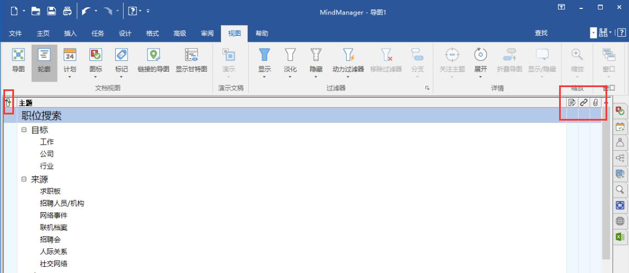
Task: Switch to the 主页 tab
Action: click(43, 33)
